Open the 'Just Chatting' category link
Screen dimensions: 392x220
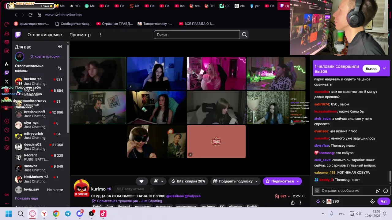tap(151, 201)
